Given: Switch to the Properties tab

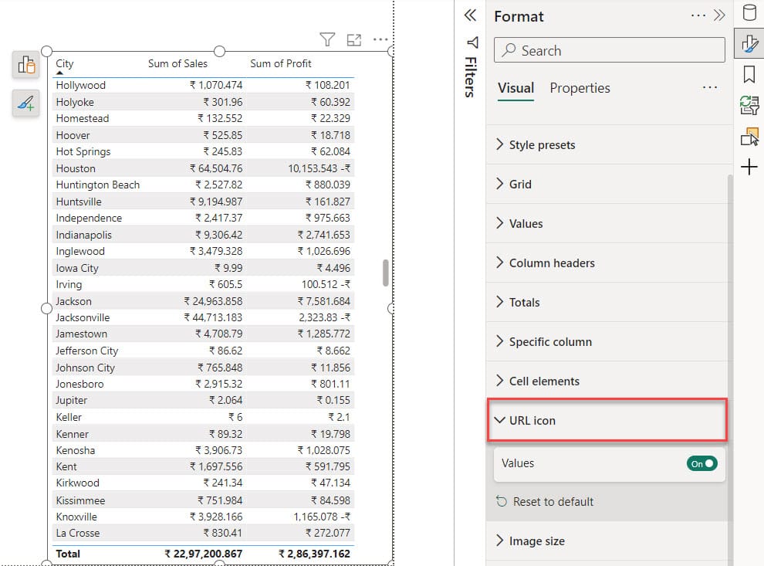Looking at the screenshot, I should [580, 88].
